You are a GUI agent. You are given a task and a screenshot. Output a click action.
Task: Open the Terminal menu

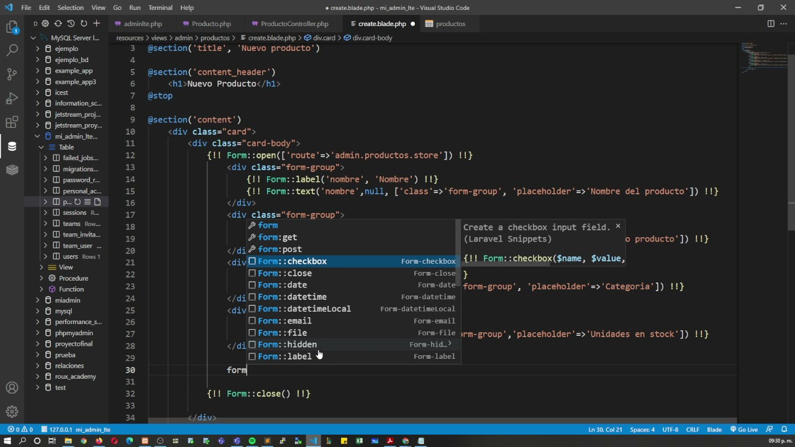(x=160, y=7)
